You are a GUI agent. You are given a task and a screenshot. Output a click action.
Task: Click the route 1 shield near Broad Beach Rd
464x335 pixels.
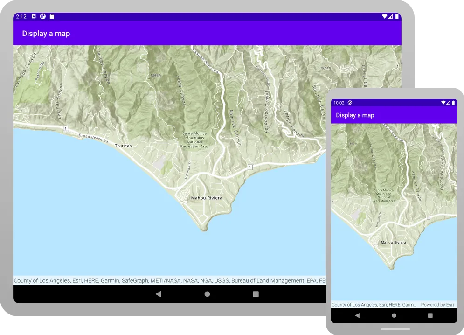point(65,128)
